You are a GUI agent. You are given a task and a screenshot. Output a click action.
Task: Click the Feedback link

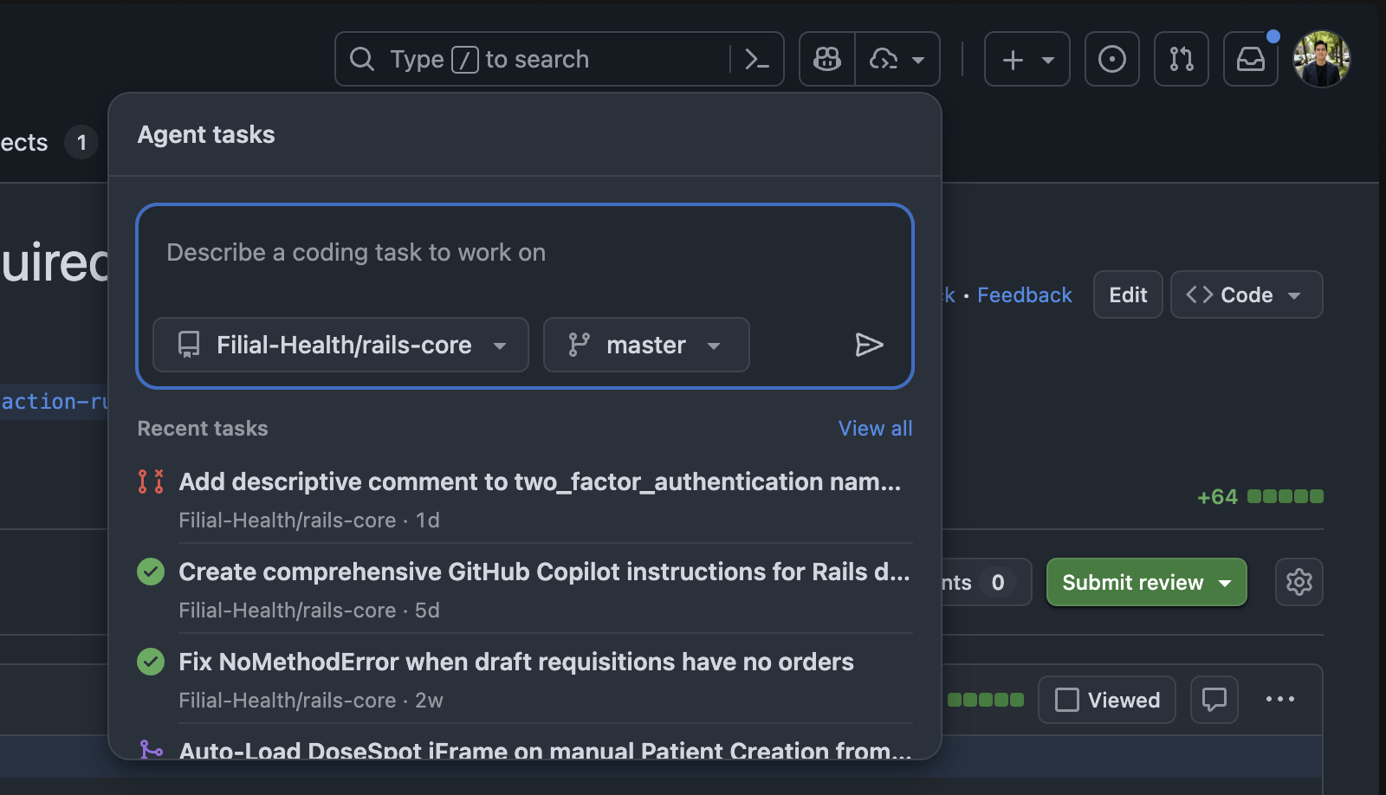point(1025,295)
